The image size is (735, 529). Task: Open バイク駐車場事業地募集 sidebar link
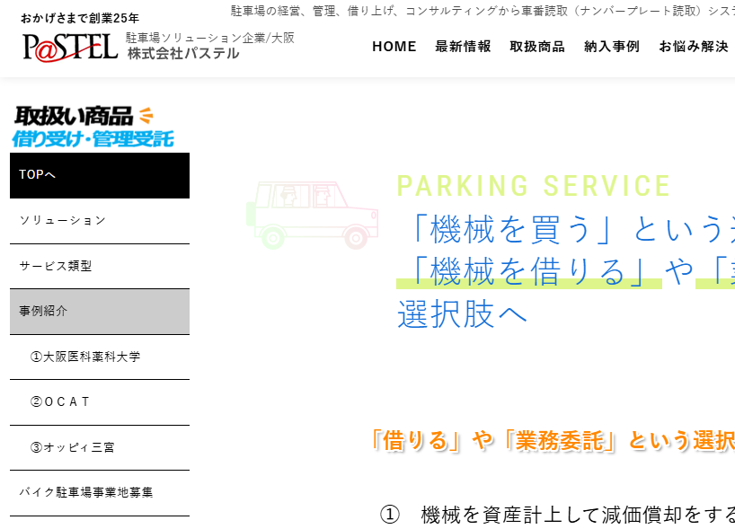point(100,493)
